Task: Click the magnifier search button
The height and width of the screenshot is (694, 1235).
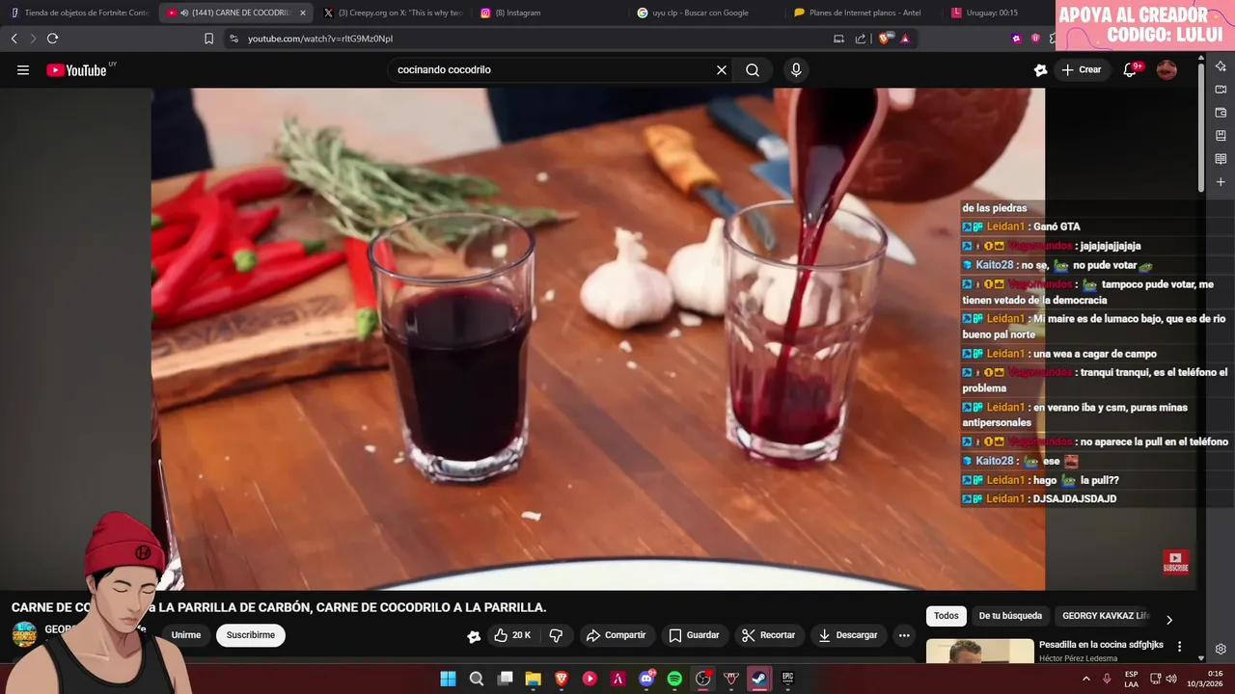Action: click(753, 69)
